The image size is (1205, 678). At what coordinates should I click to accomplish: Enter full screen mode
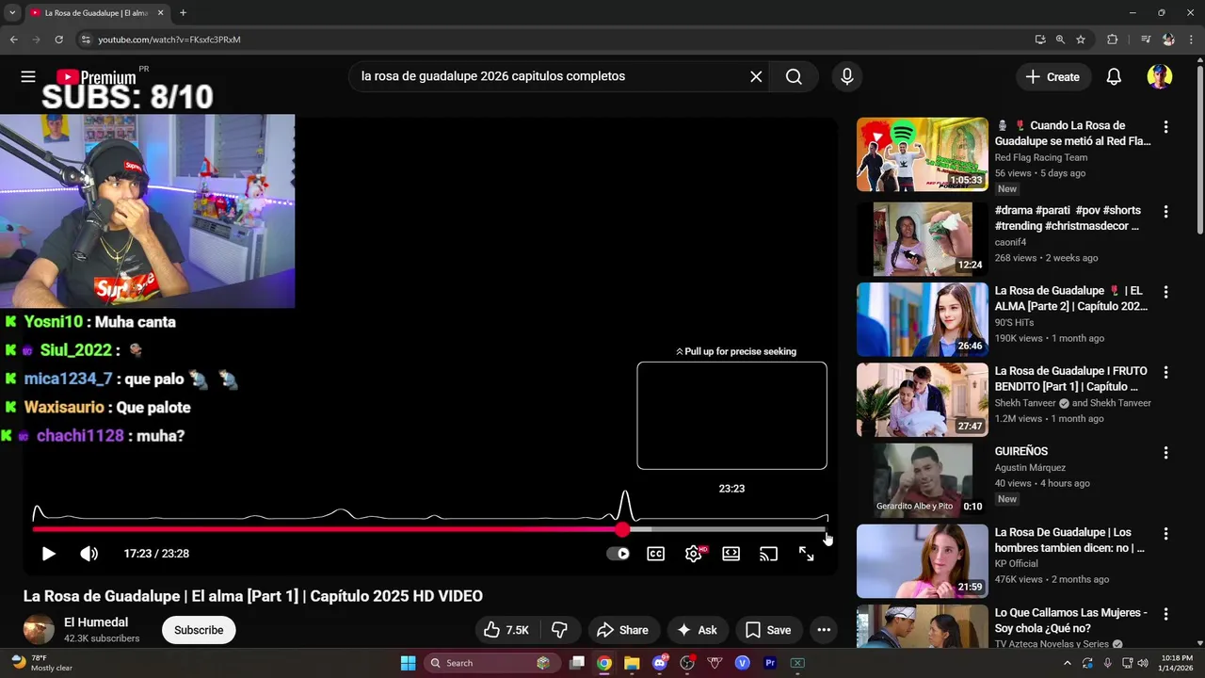pyautogui.click(x=807, y=554)
